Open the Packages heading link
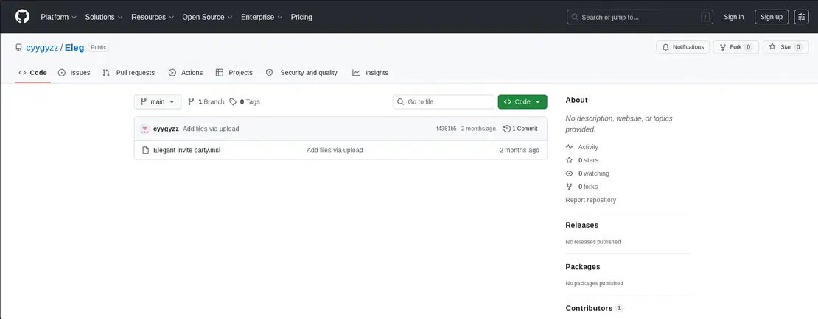 tap(583, 267)
